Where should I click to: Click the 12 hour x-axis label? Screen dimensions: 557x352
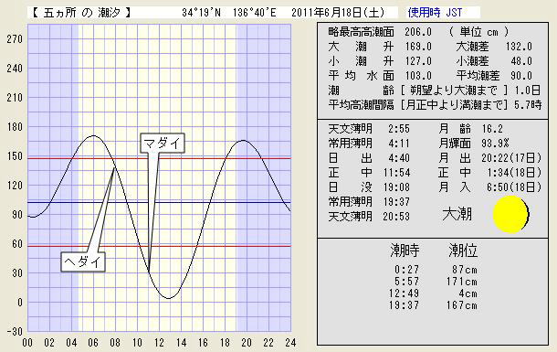tap(159, 343)
